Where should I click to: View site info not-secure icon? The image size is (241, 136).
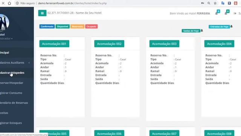(17, 3)
